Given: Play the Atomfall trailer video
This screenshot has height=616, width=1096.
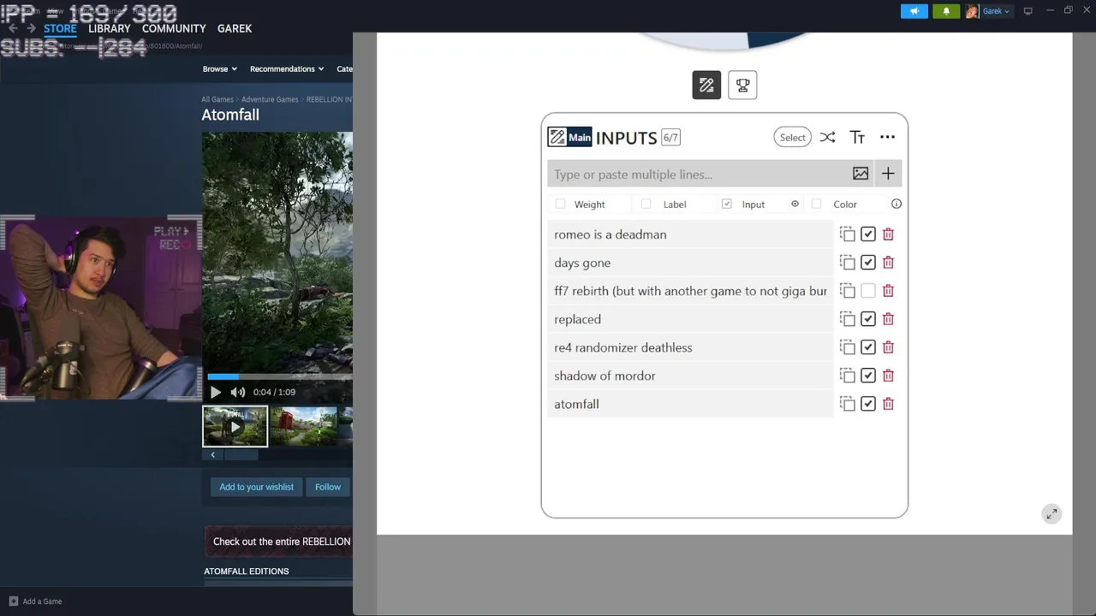Looking at the screenshot, I should (x=215, y=392).
